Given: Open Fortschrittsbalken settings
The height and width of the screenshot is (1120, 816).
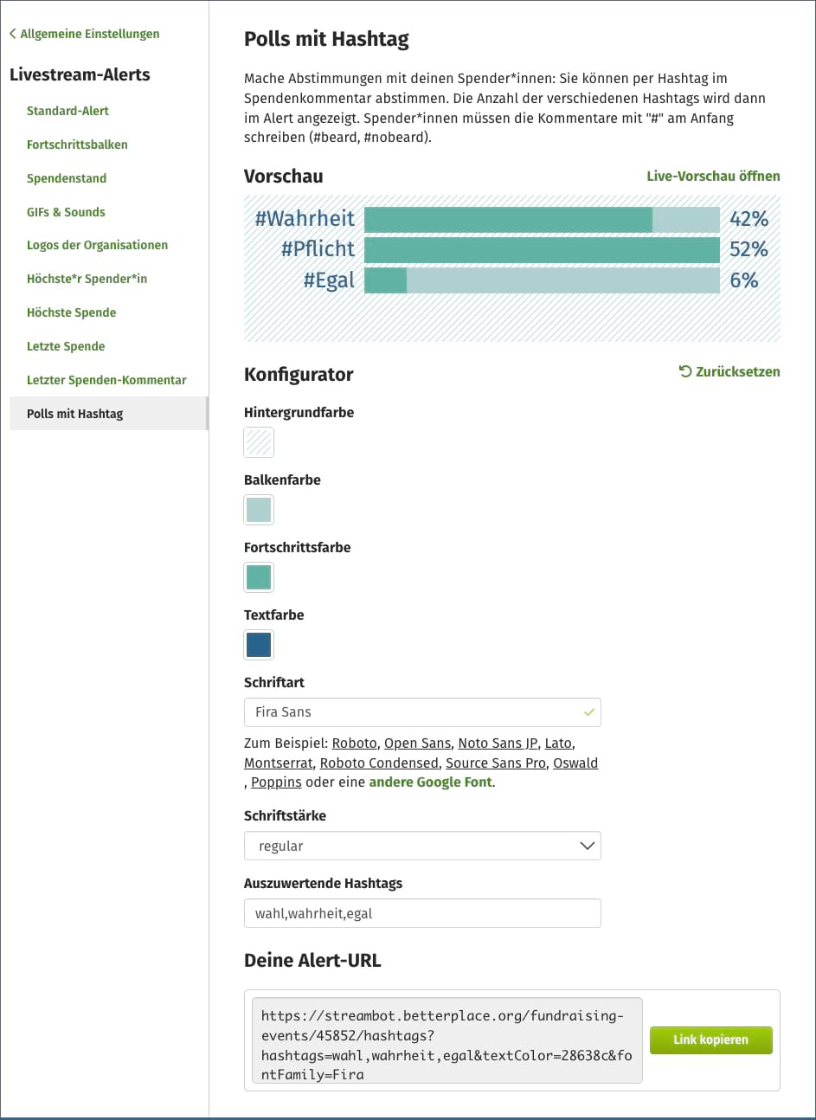Looking at the screenshot, I should [77, 145].
